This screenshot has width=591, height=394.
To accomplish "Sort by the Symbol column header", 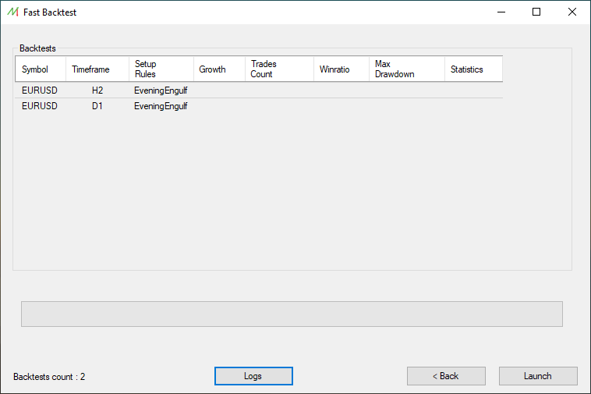I will coord(41,69).
